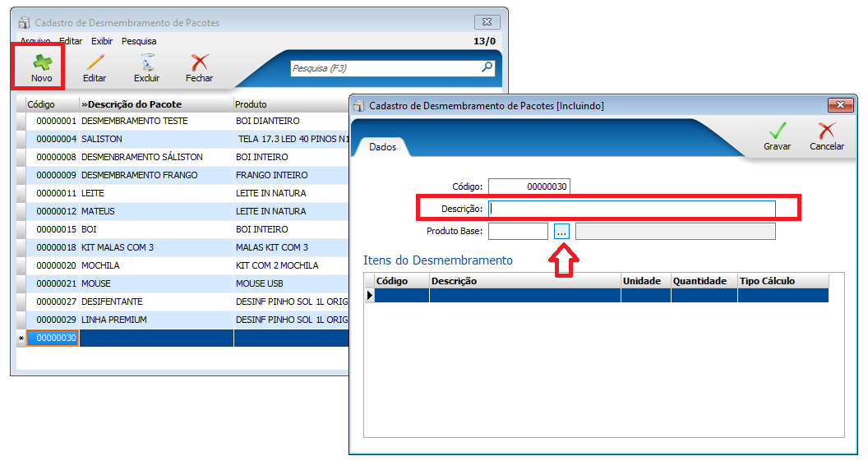
Task: Select the KIT MALAS COM 3 row
Action: [x=182, y=247]
